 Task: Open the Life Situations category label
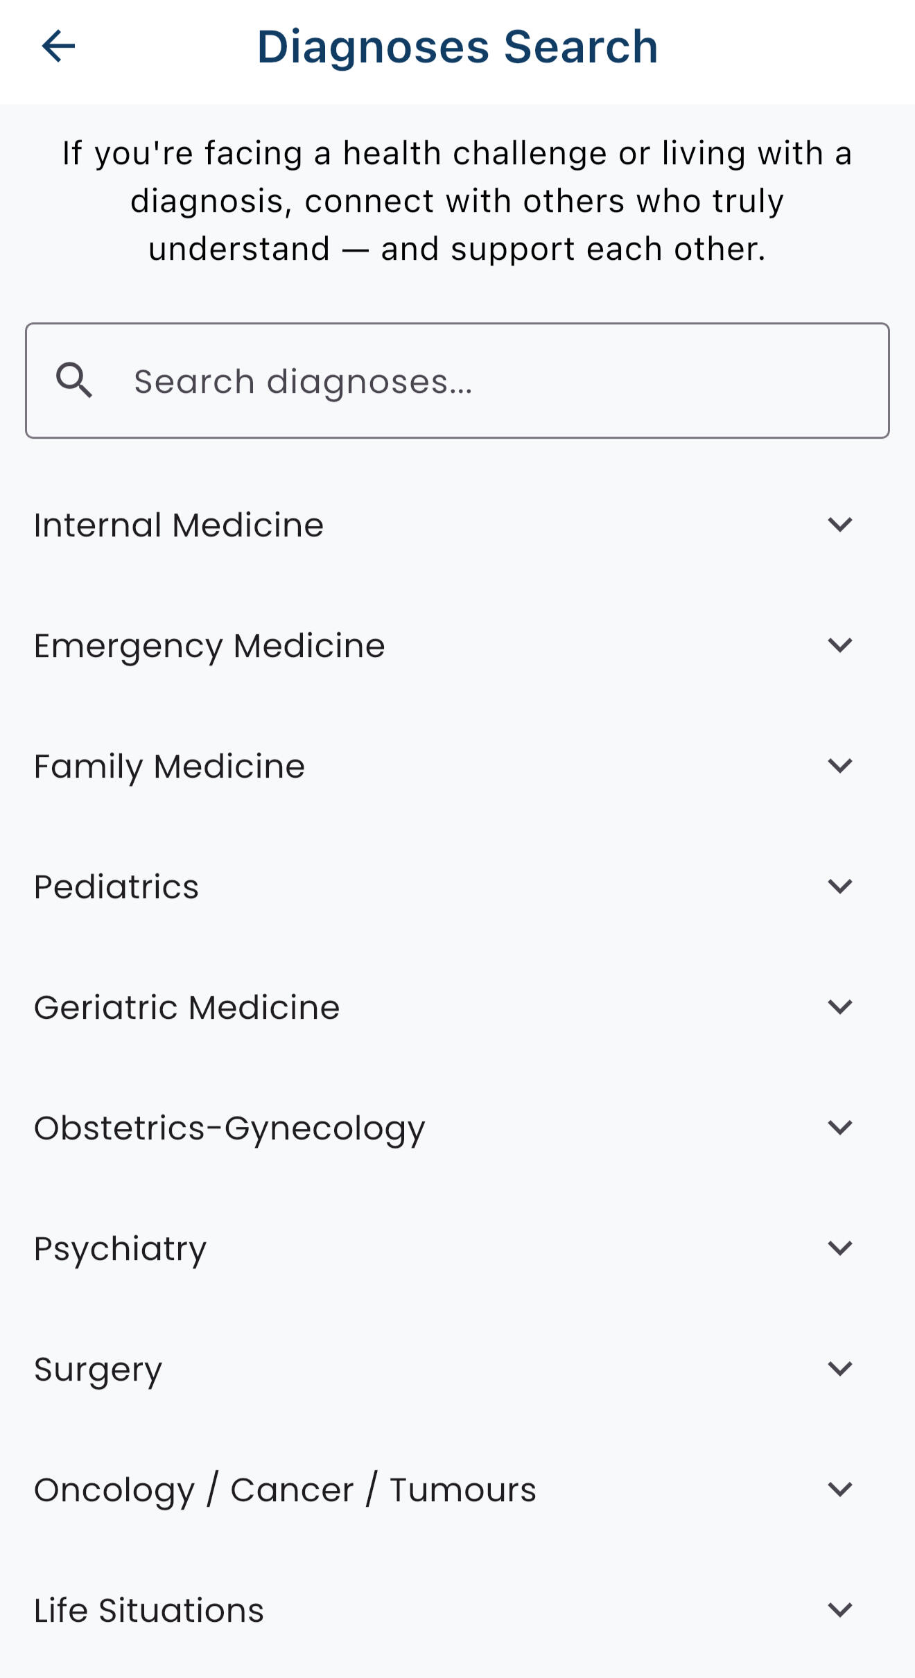point(149,1611)
